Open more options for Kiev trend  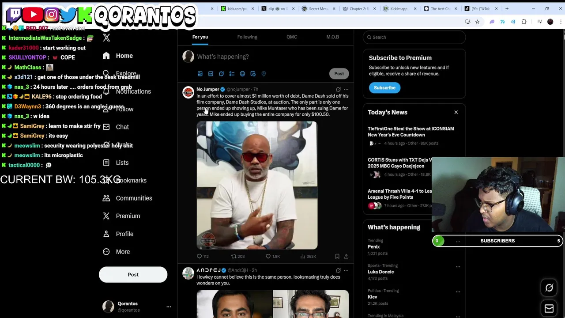(x=458, y=291)
